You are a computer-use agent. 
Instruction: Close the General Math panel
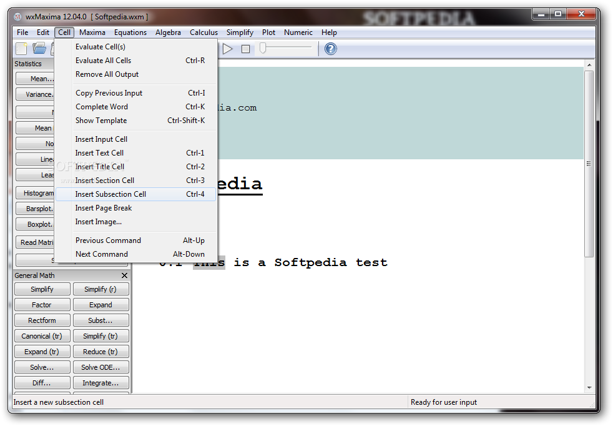pyautogui.click(x=124, y=275)
